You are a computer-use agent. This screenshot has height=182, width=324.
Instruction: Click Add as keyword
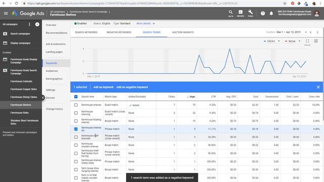[103, 87]
